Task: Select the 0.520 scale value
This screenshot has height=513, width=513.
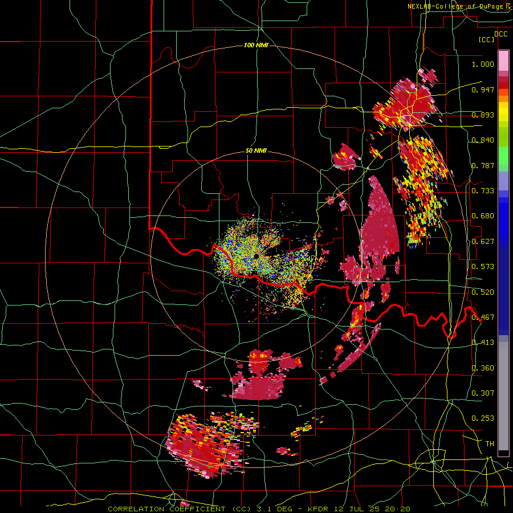Action: pos(483,292)
